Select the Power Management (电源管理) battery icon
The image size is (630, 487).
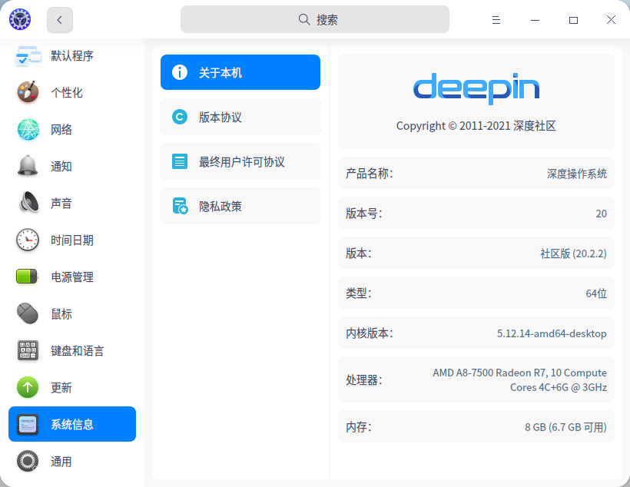tap(28, 277)
